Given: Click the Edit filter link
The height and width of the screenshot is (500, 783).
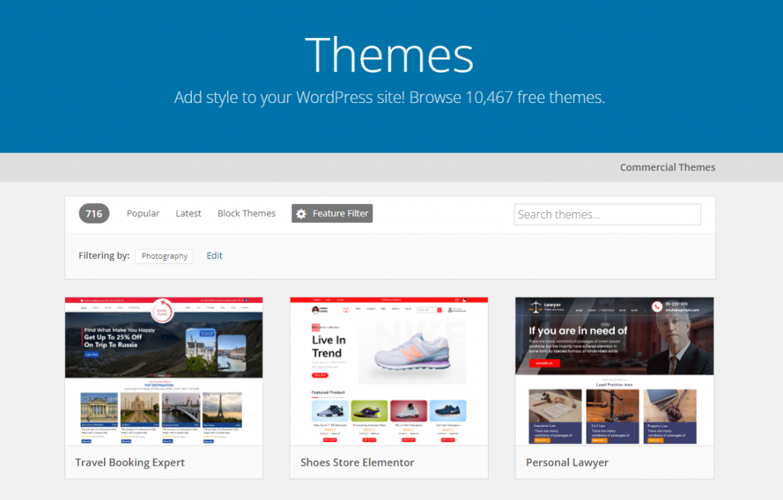Looking at the screenshot, I should tap(214, 255).
